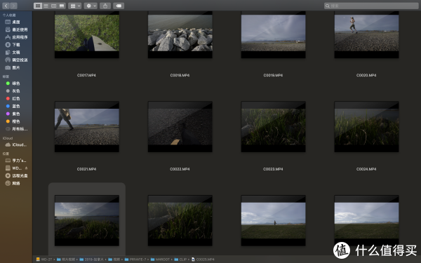Switch to icon view in toolbar
The image size is (421, 263).
38,6
